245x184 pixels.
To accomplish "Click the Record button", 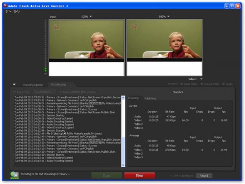I will pos(204,176).
